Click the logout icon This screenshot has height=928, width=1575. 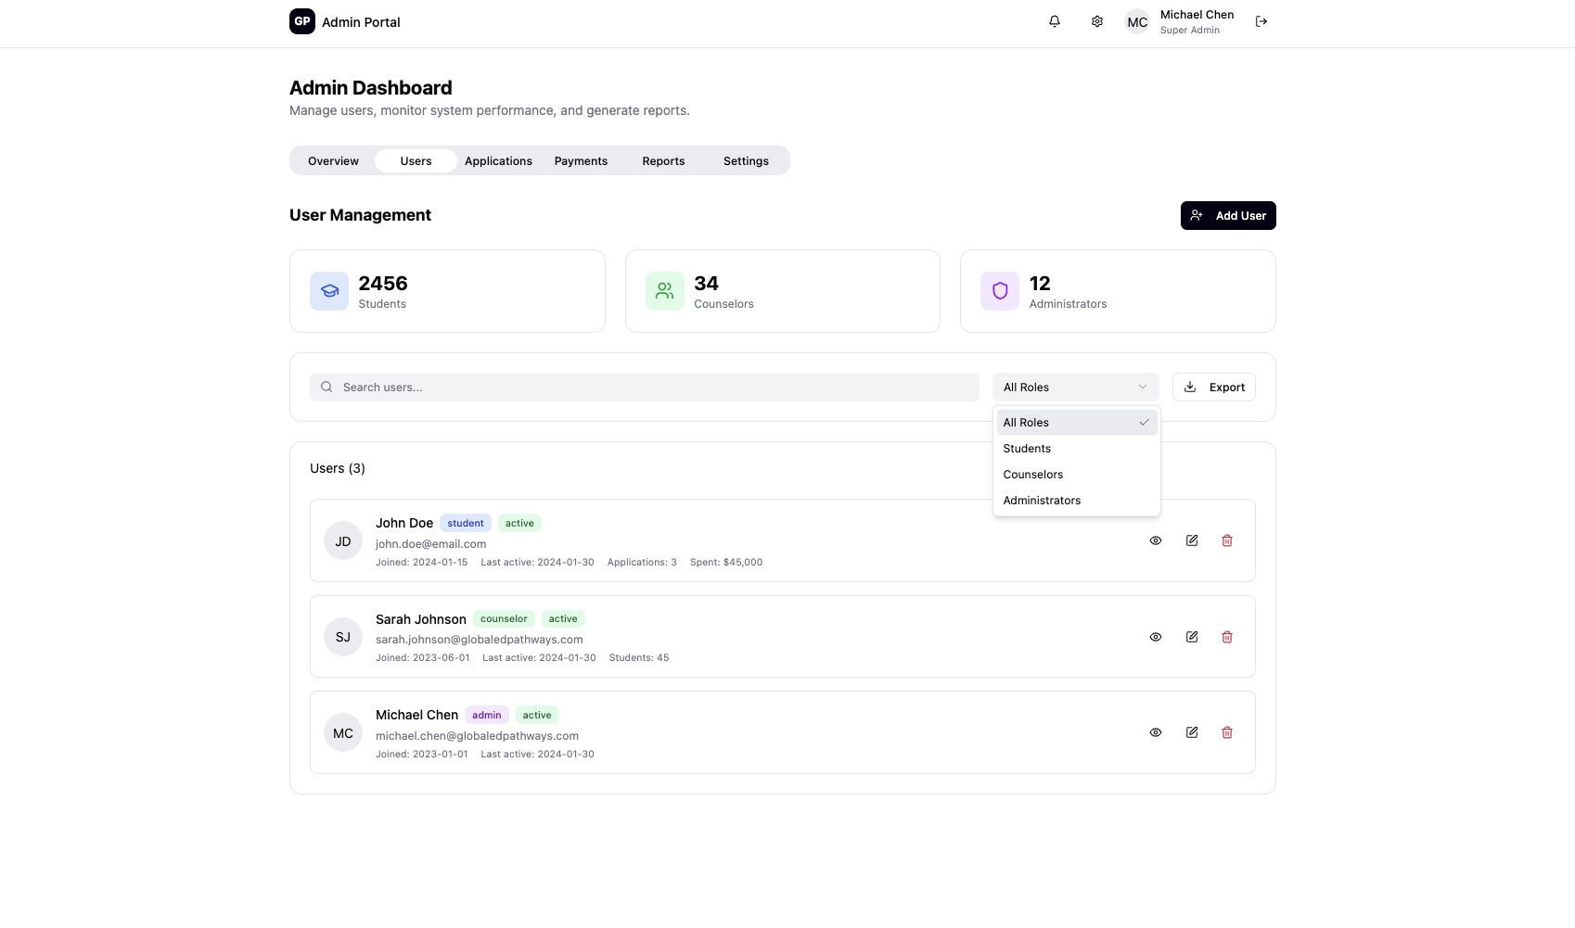1261,21
